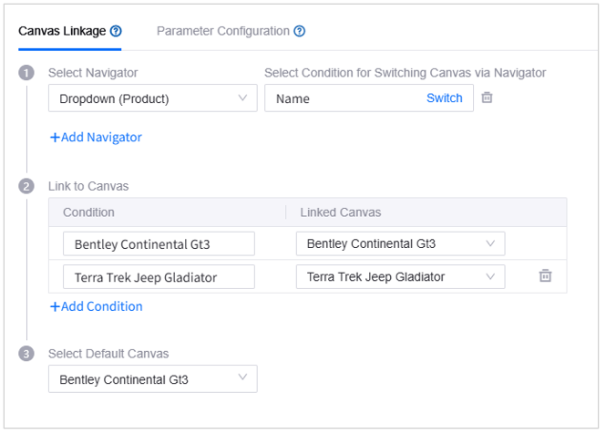
Task: Open help icon beside Parameter Configuration
Action: pos(300,31)
